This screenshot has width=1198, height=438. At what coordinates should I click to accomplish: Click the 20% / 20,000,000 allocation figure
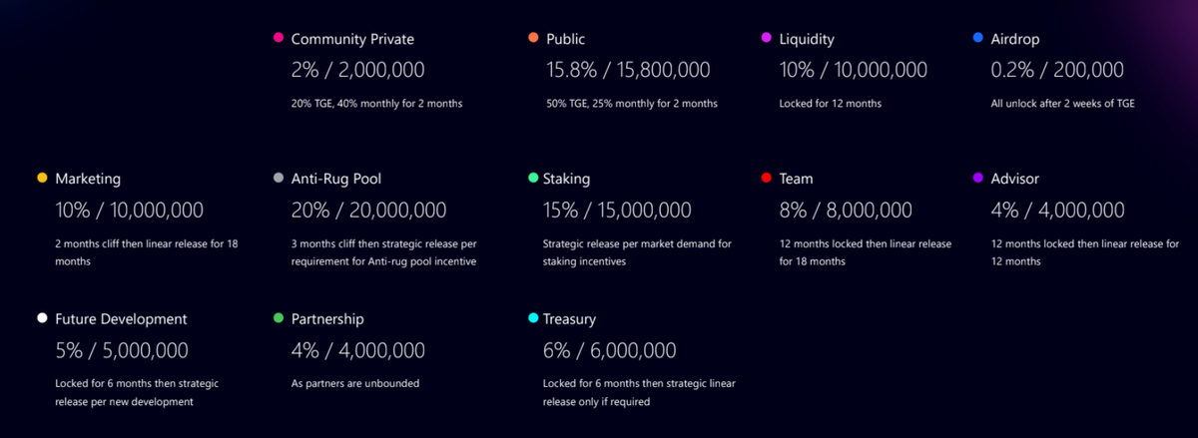pos(368,211)
